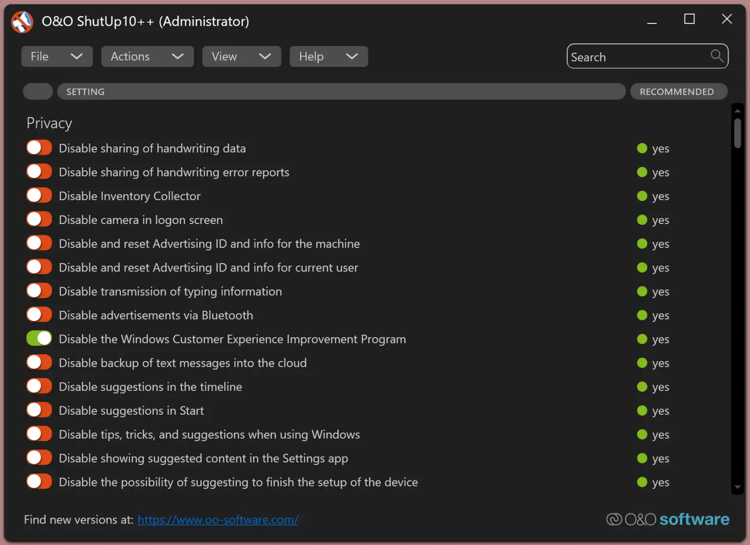This screenshot has width=750, height=545.
Task: Close the ShutUp10++ window
Action: coord(727,19)
